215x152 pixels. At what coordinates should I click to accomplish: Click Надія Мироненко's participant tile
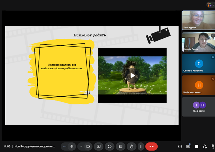coord(198,85)
